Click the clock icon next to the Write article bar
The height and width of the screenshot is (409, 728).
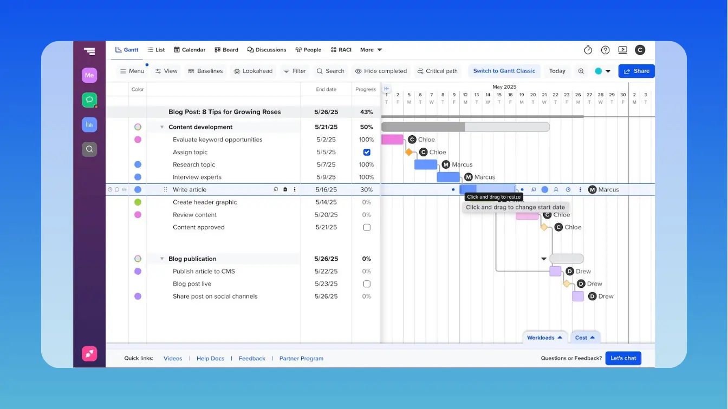tap(568, 189)
